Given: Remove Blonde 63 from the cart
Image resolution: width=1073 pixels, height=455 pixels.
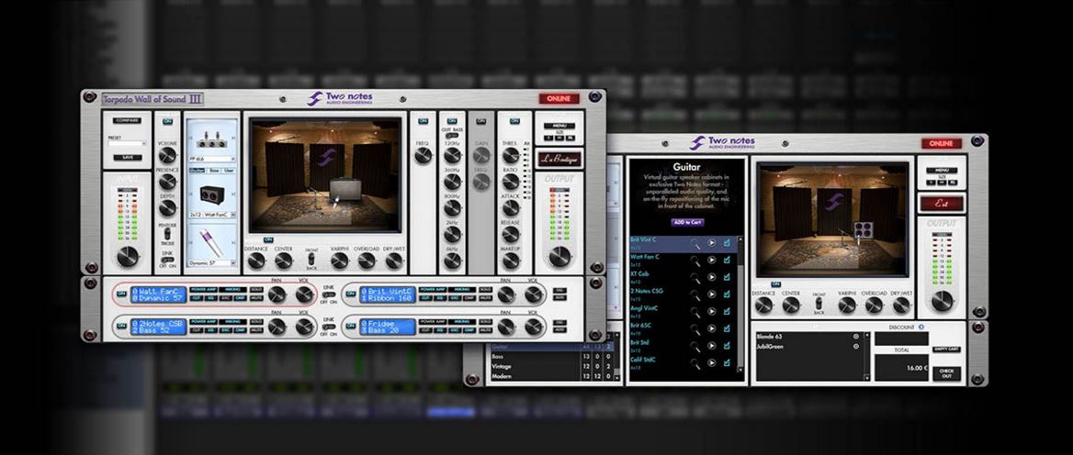Looking at the screenshot, I should point(856,336).
